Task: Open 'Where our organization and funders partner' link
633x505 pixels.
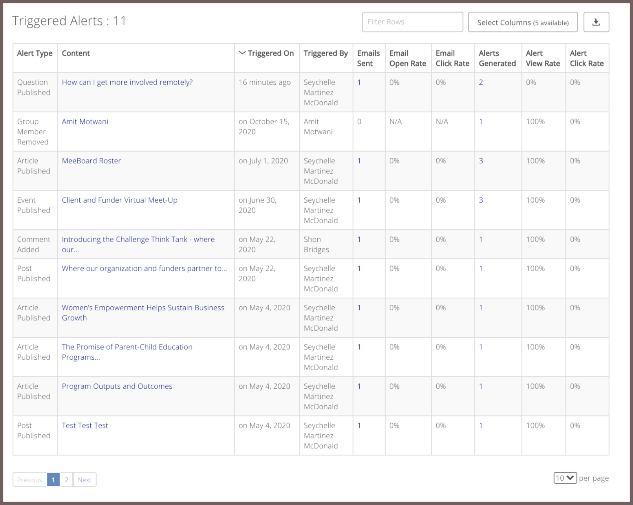Action: (144, 268)
